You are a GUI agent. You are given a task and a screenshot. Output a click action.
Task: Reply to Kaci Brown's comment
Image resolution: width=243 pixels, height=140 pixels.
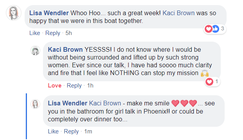click(x=74, y=86)
